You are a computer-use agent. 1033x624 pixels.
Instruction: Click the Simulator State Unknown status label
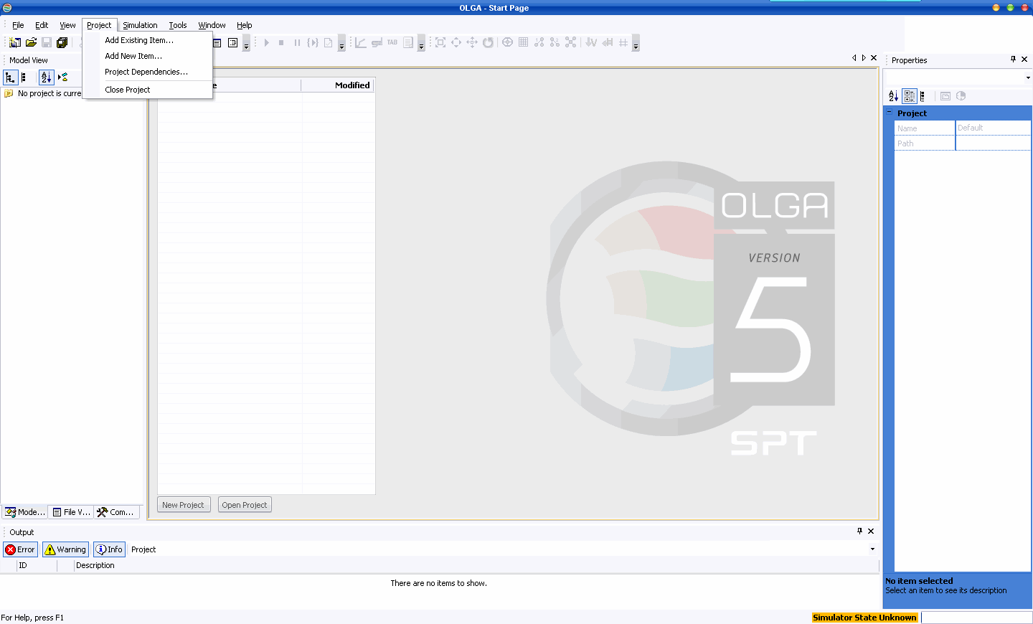click(864, 618)
